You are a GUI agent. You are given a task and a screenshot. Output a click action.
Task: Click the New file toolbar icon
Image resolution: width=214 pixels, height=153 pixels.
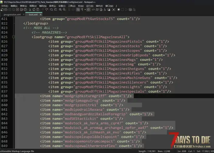pyautogui.click(x=2, y=10)
